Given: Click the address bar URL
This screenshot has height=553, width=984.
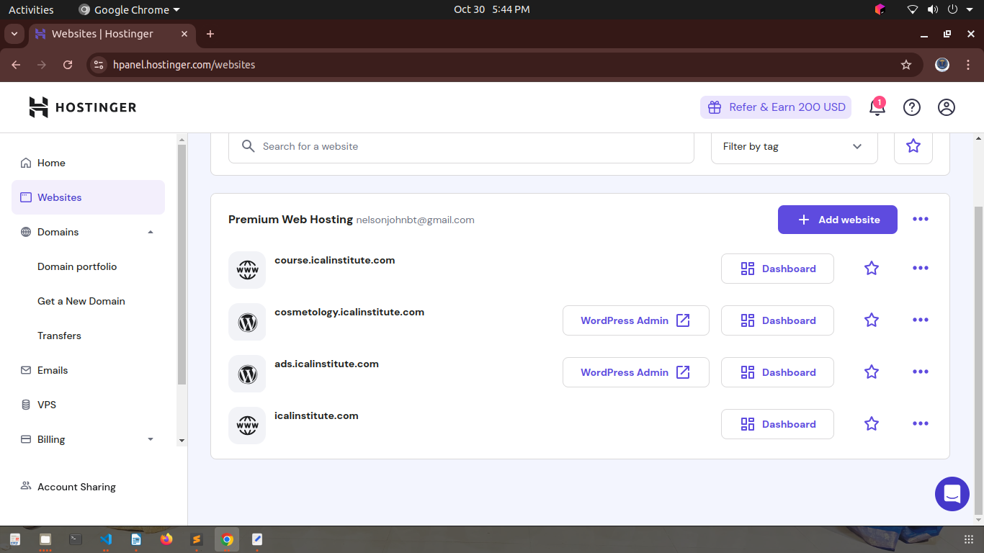Looking at the screenshot, I should tap(184, 65).
